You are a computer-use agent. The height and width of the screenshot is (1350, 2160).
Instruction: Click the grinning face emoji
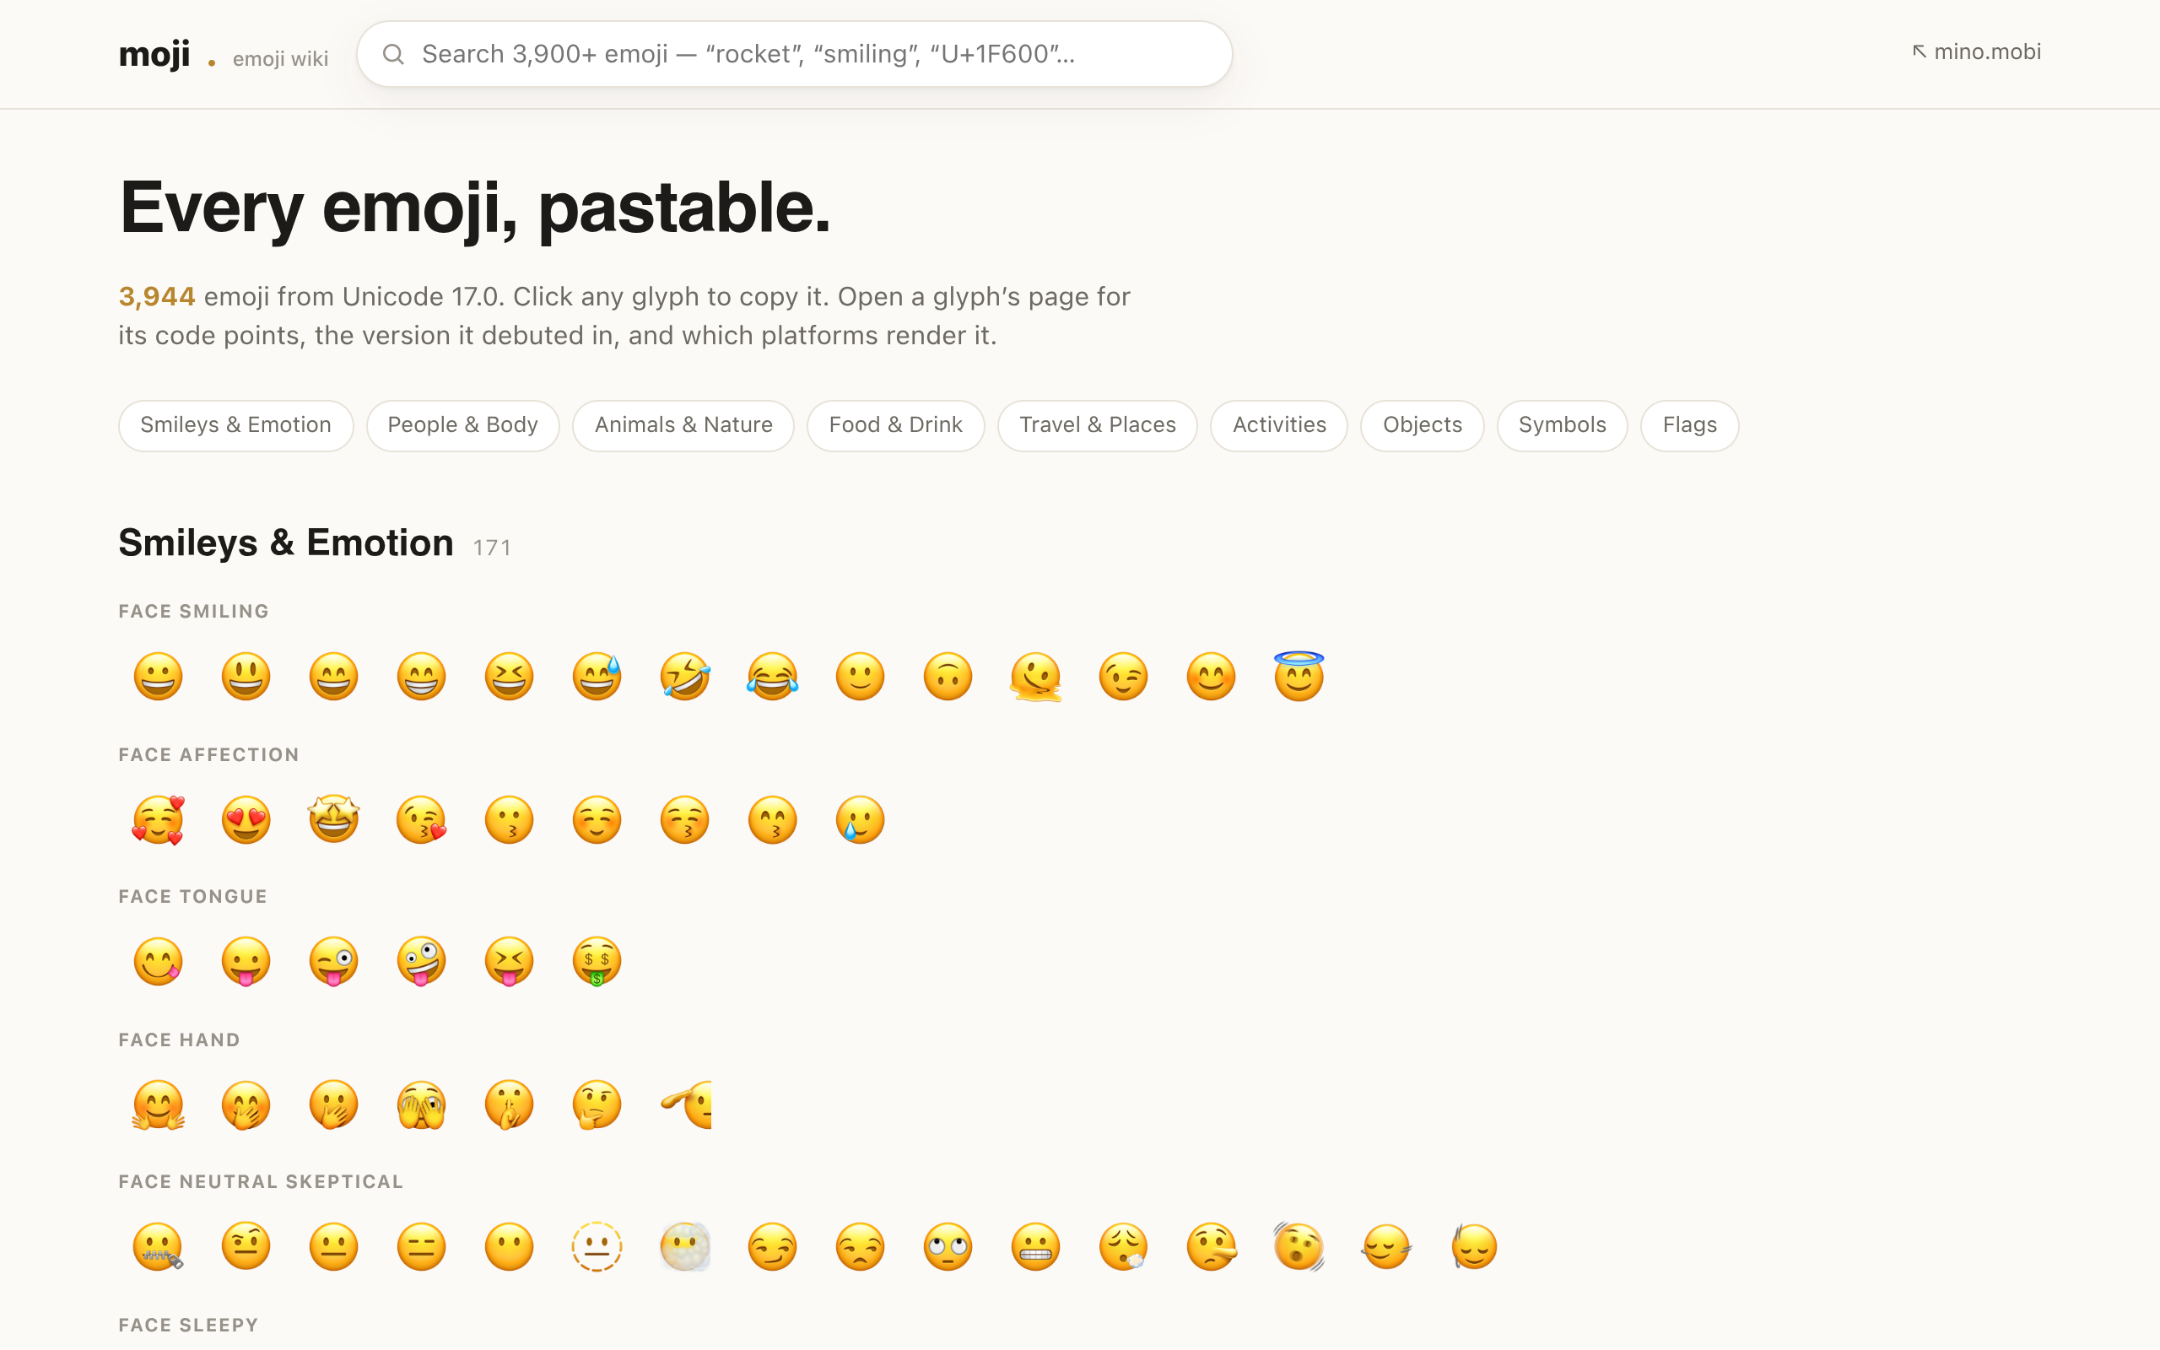158,676
